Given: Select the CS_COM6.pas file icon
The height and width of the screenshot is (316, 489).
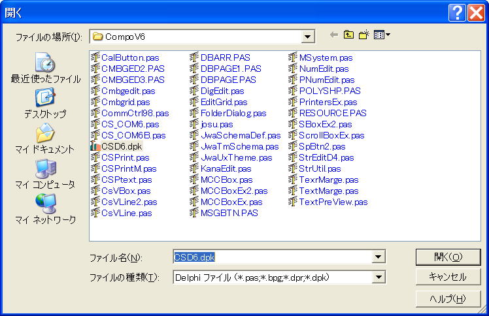Looking at the screenshot, I should 95,124.
